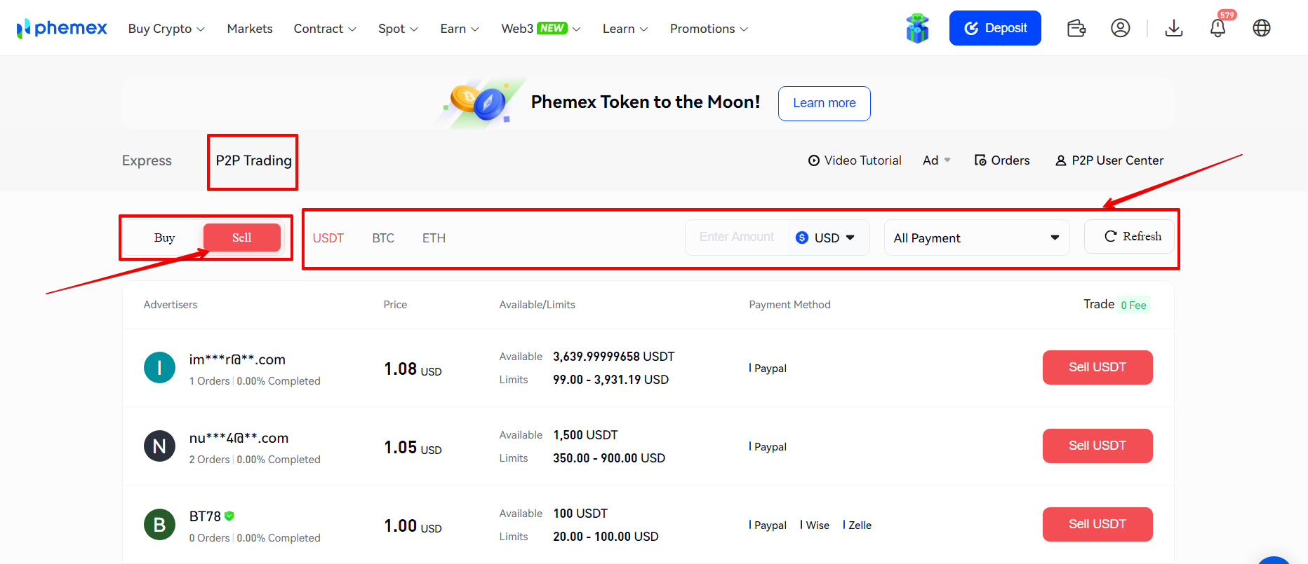Click BT78 verified badge icon
Screen dimensions: 1308x564
point(229,516)
